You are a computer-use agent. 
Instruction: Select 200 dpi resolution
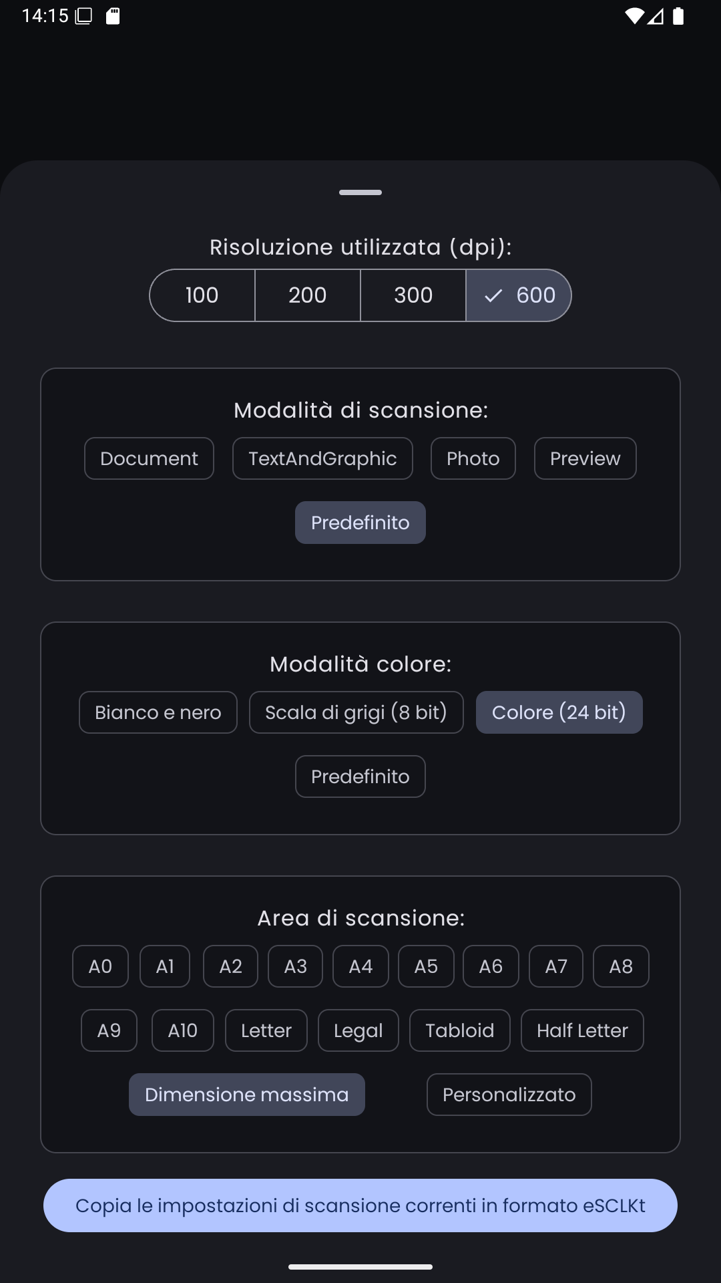point(307,295)
